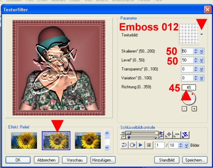
Task: Adjust the Skalieren spinner arrows
Action: coord(196,51)
